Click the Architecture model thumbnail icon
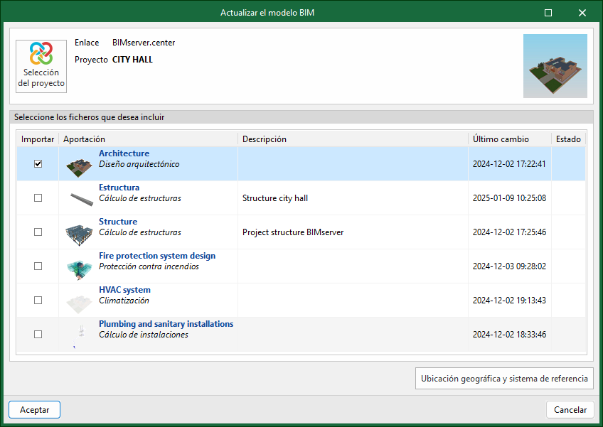Screen dimensions: 603x427 point(79,165)
